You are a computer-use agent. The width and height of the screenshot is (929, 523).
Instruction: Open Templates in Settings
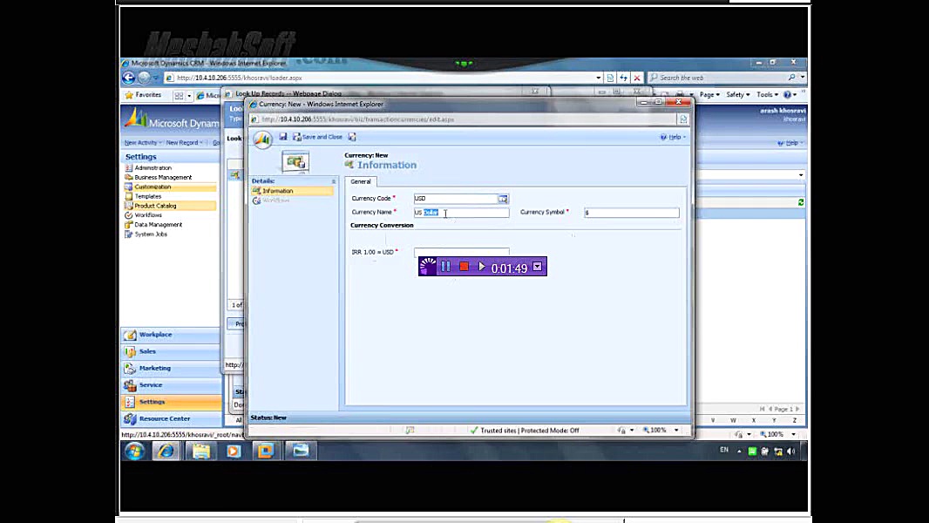(x=147, y=196)
